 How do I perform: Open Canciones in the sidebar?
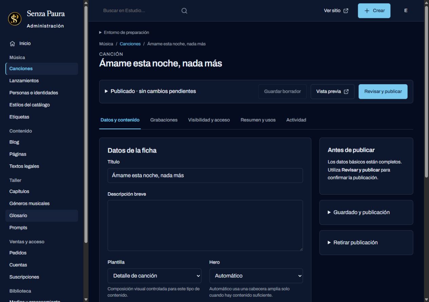point(42,69)
